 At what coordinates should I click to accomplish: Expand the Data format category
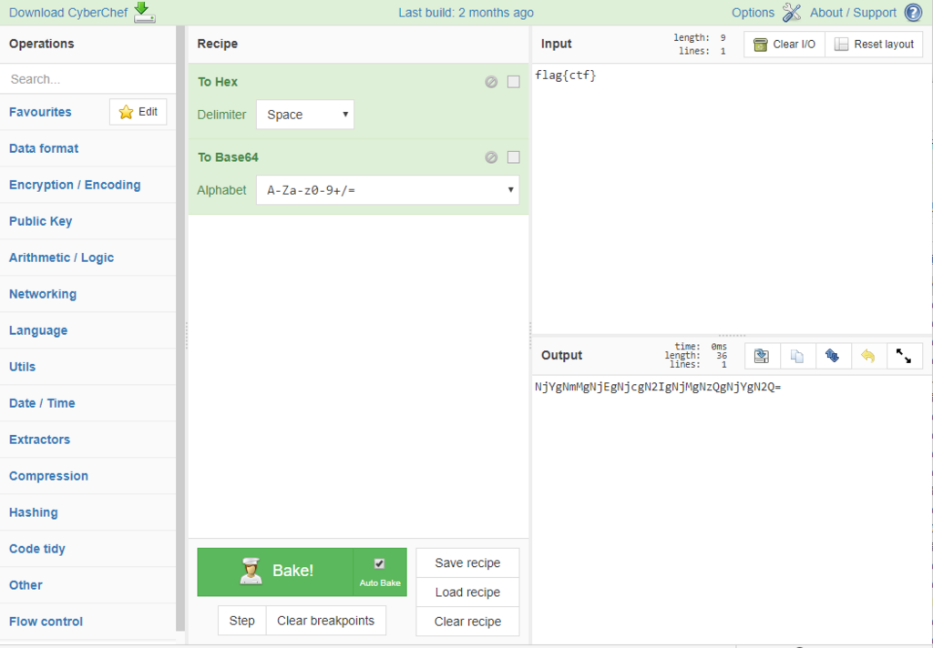[88, 148]
